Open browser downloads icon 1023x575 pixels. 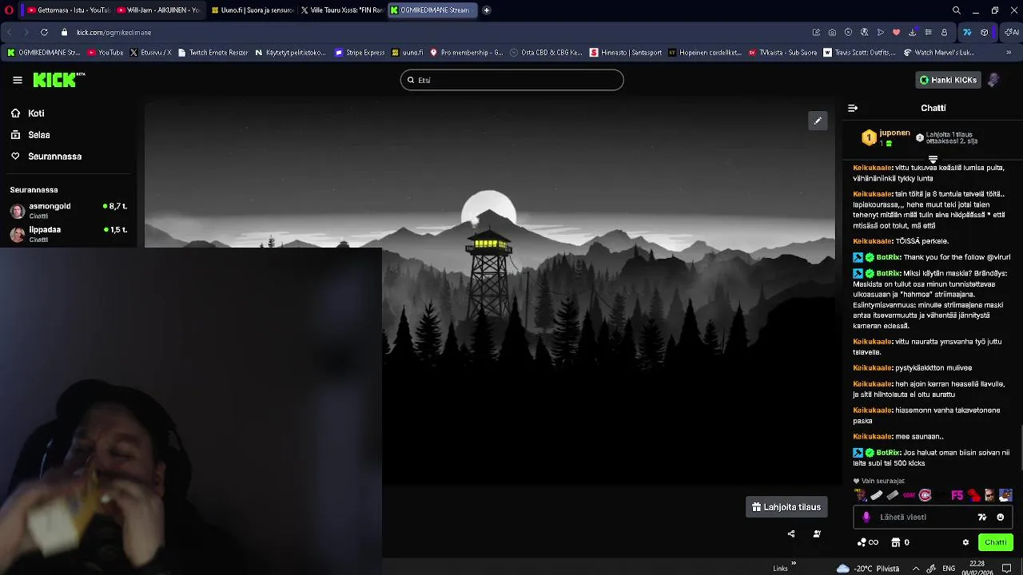coord(912,32)
